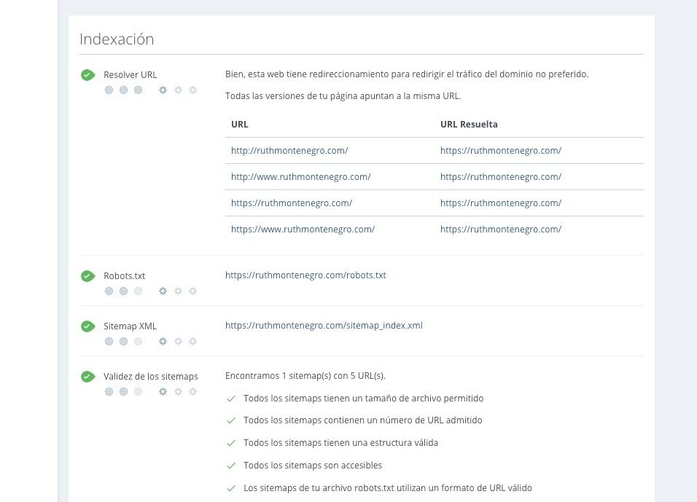The width and height of the screenshot is (697, 502).
Task: Click checkmark next to 'sitemaps son accesibles'
Action: pyautogui.click(x=231, y=466)
